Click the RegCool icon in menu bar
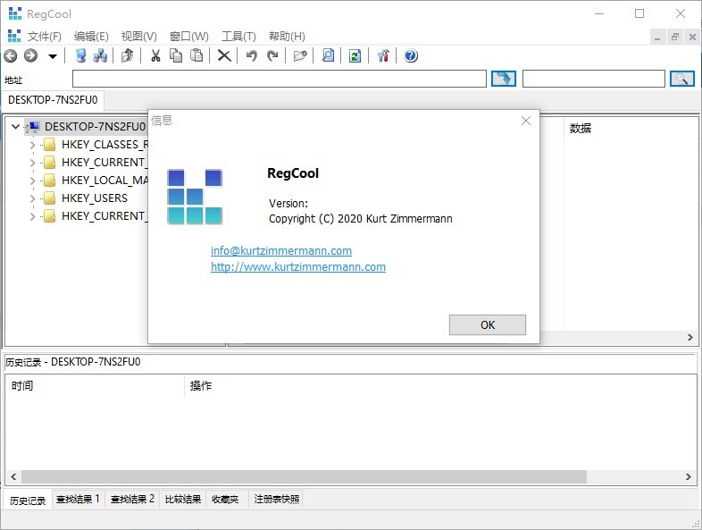This screenshot has width=702, height=530. pos(14,36)
